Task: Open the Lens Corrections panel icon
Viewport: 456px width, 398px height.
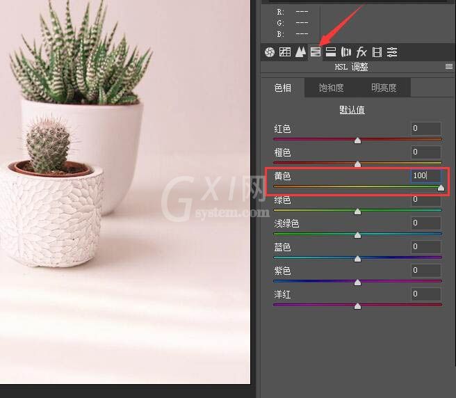Action: pyautogui.click(x=345, y=52)
